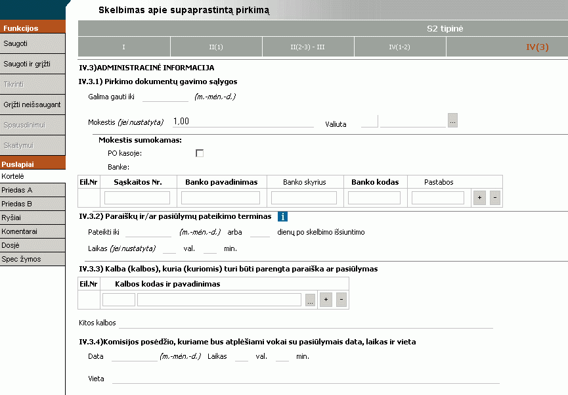
Task: Focus the Valiuta name field
Action: pos(413,122)
